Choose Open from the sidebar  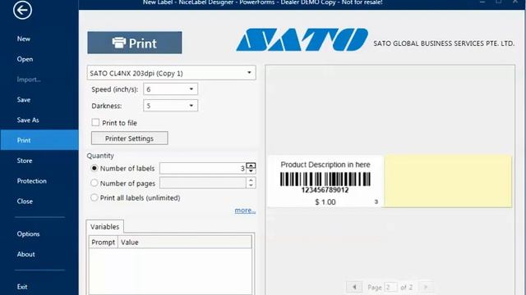25,59
